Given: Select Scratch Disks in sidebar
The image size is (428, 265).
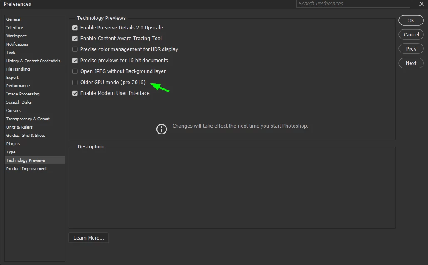Looking at the screenshot, I should (35, 102).
